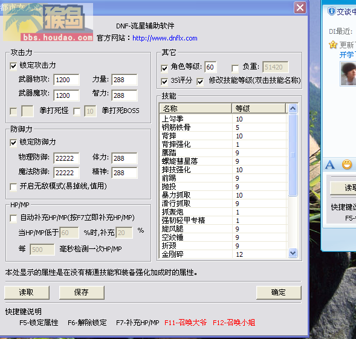
Task: Enable the 负重 checkbox
Action: click(x=235, y=68)
